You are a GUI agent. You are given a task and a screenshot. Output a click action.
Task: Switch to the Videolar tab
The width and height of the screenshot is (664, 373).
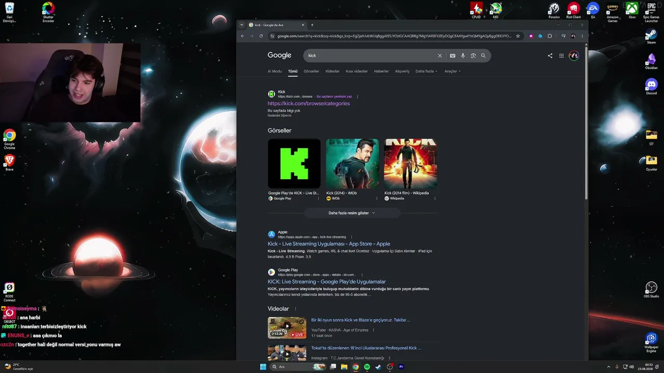click(333, 71)
